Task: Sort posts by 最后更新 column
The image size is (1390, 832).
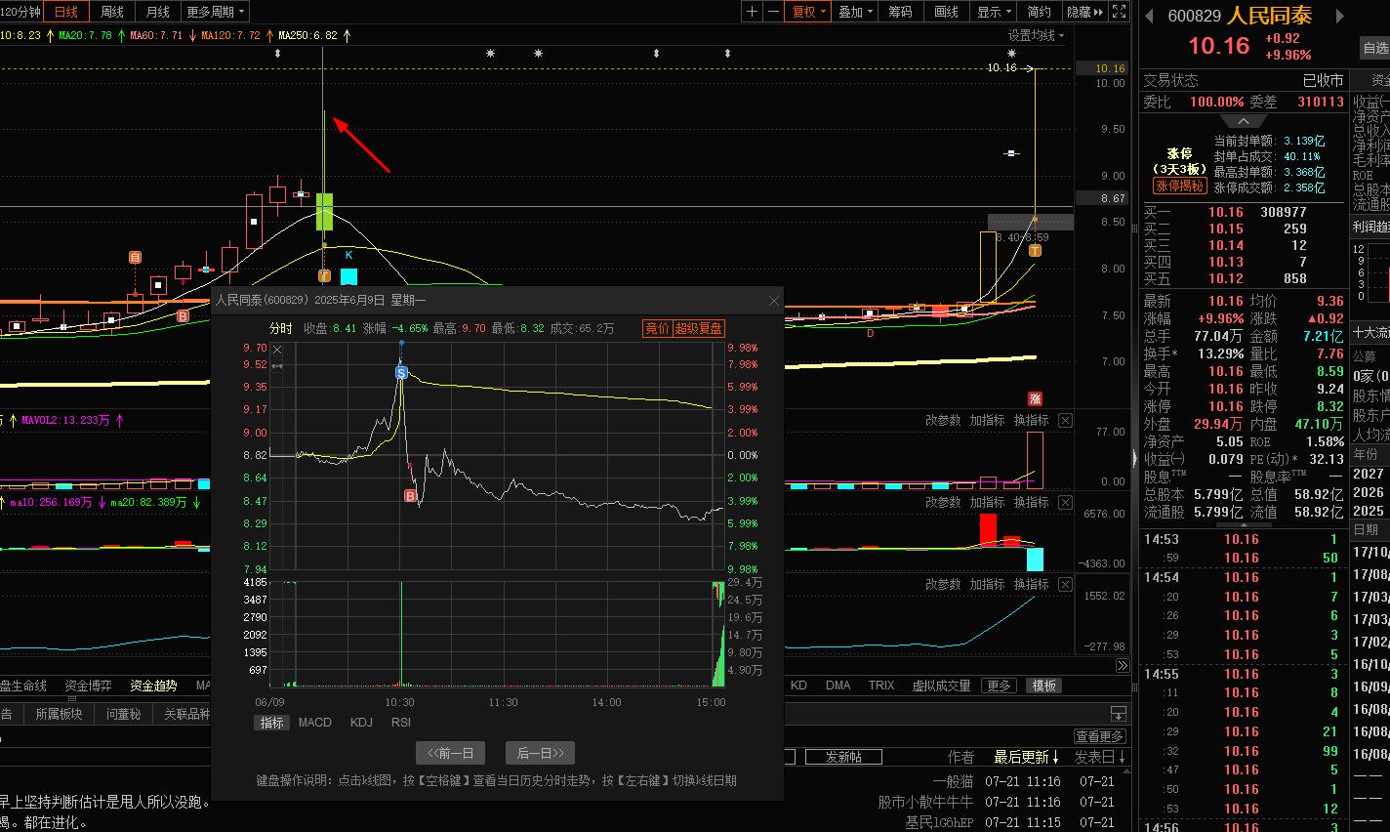Action: [1026, 757]
